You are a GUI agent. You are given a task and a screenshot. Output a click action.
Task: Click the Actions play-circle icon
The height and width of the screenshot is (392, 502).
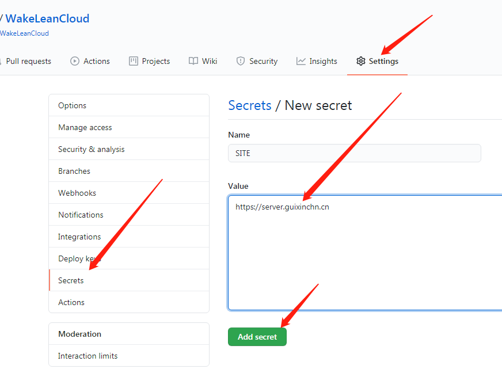click(x=75, y=61)
